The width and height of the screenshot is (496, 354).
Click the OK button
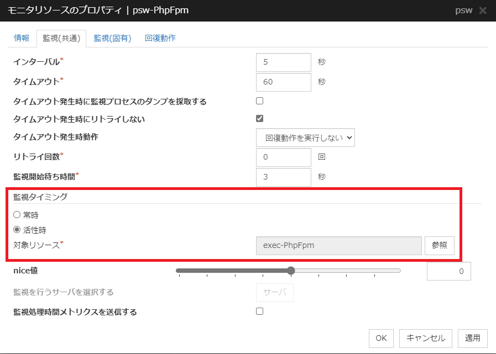[381, 338]
